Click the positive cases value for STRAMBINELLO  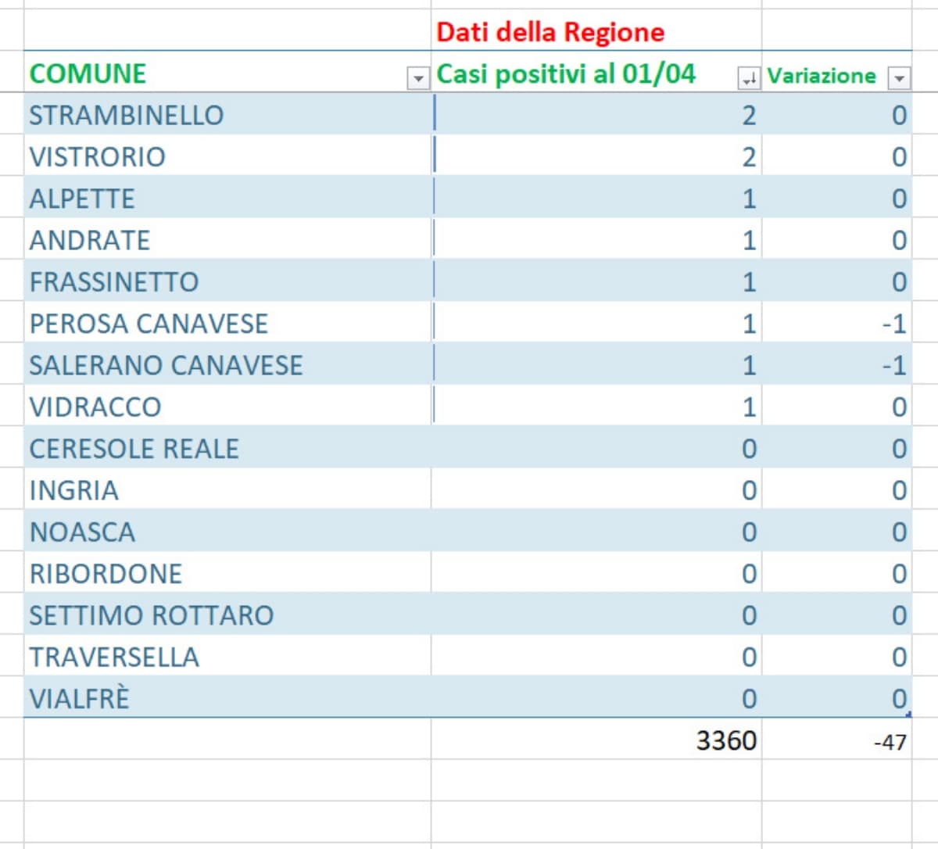pyautogui.click(x=748, y=115)
